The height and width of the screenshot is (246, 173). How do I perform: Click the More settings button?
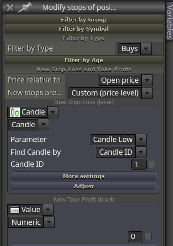click(84, 176)
